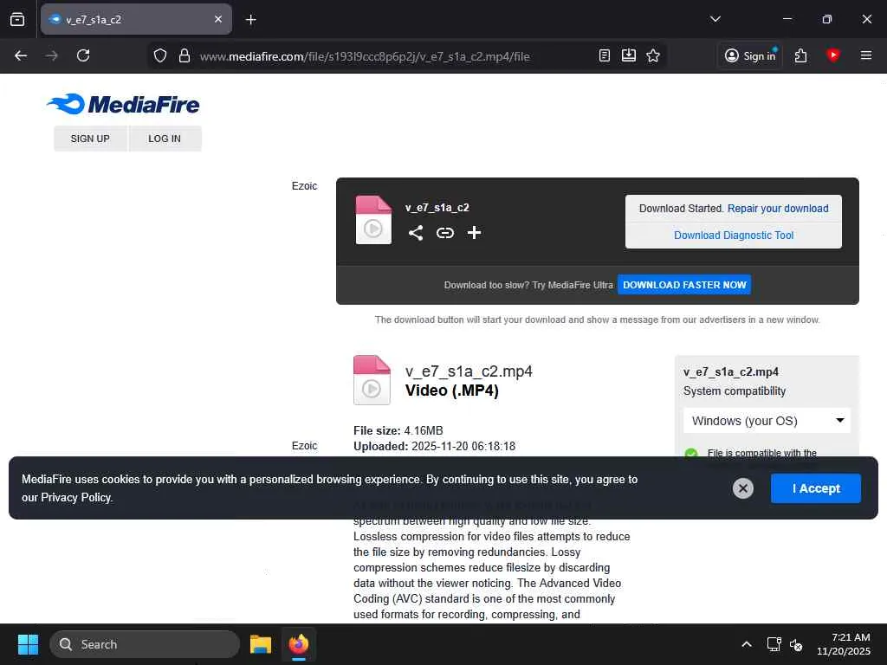Screen dimensions: 887x665
Task: Reload the current MediaFire page
Action: [83, 55]
